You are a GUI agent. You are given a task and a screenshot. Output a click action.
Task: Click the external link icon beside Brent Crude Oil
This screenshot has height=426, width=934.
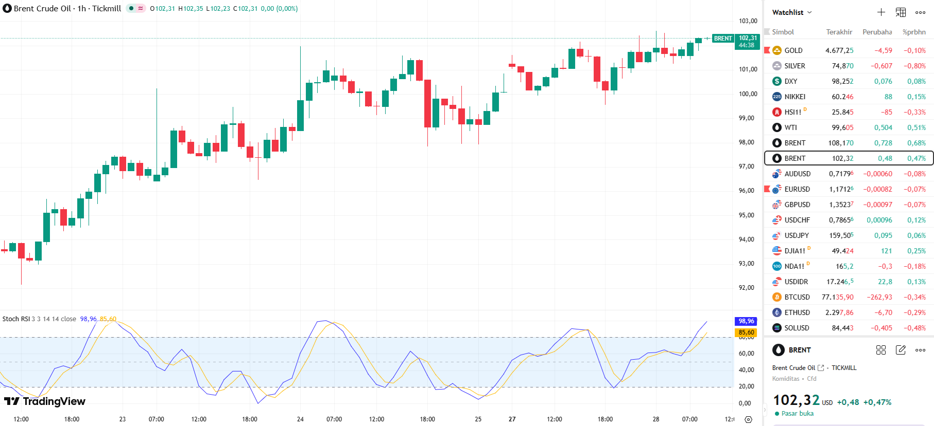pos(821,368)
